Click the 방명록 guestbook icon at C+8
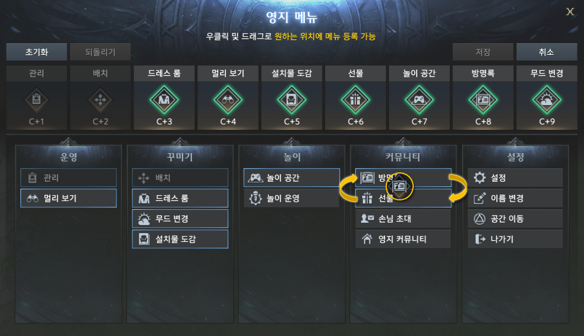Viewport: 584px width, 336px height. 483,100
